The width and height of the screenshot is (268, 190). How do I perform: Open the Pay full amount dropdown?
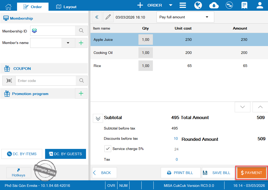[185, 17]
